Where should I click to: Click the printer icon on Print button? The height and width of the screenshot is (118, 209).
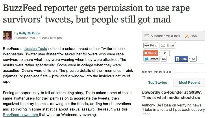[147, 45]
